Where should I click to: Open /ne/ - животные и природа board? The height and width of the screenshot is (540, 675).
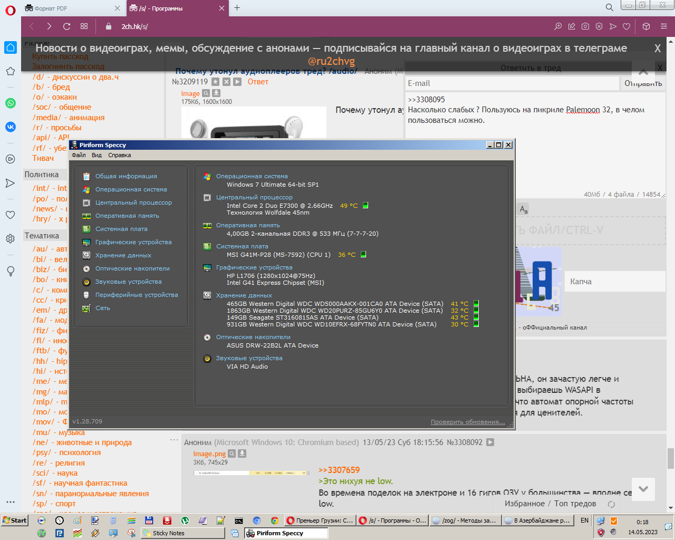[x=82, y=442]
